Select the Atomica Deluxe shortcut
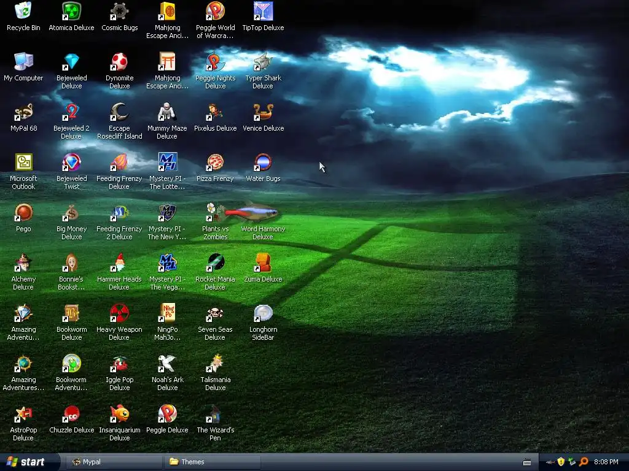The height and width of the screenshot is (471, 629). pyautogui.click(x=71, y=11)
